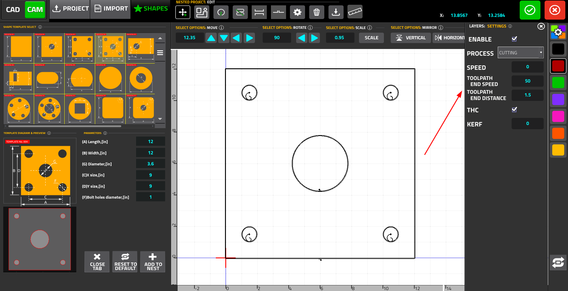This screenshot has height=291, width=568.
Task: Click the download/export arrow icon
Action: [336, 12]
